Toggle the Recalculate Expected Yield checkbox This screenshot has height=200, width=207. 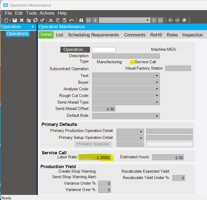[x=174, y=171]
